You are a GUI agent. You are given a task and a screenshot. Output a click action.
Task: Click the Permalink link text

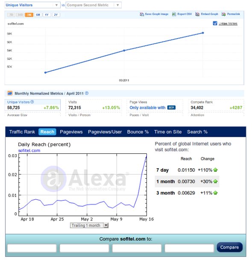234,14
